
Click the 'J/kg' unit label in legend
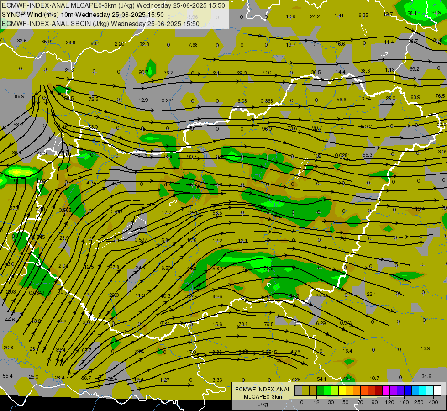(x=263, y=404)
